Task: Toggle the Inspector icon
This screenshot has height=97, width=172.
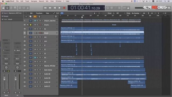Action: (7, 8)
